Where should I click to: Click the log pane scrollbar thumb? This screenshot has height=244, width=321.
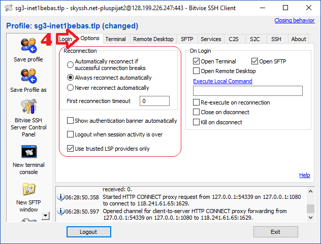[x=310, y=208]
